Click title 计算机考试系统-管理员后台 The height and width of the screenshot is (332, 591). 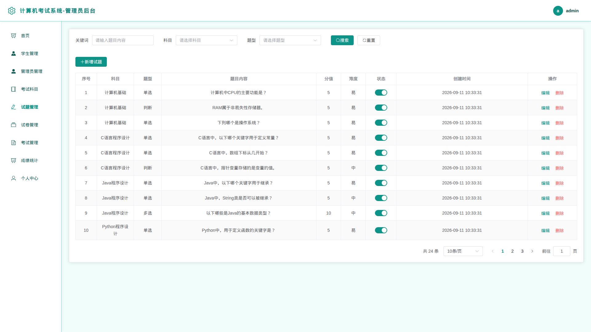(58, 11)
